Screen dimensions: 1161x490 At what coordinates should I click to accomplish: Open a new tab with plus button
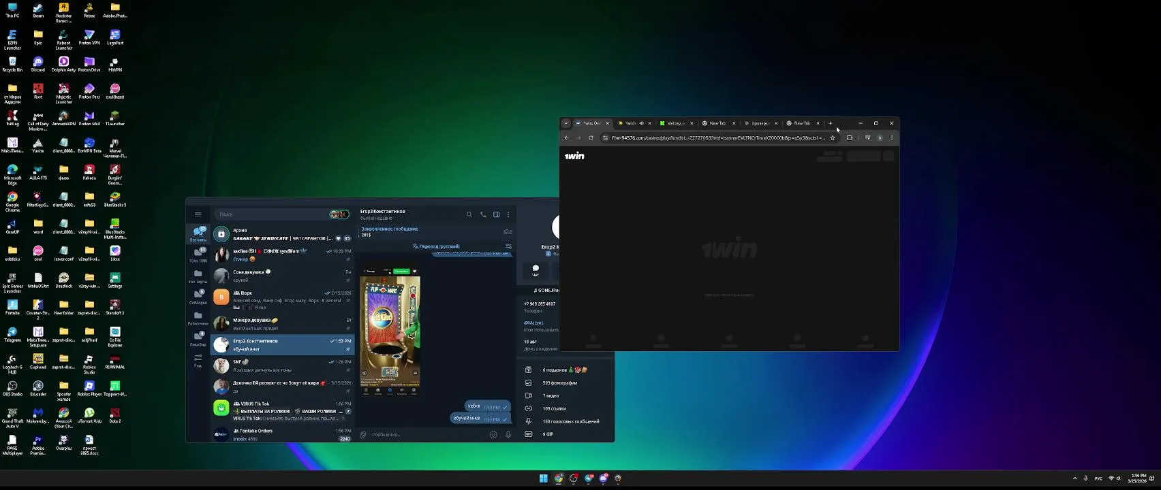point(830,123)
